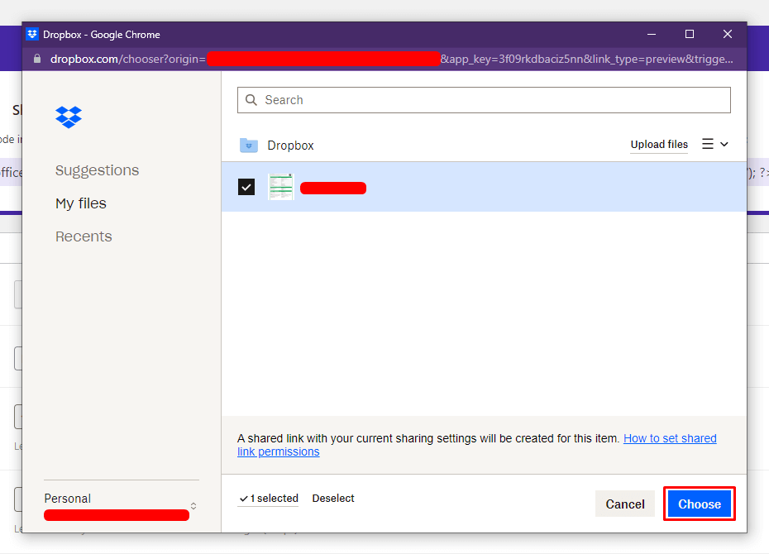
Task: Click the Dropbox folder icon in the breadcrumb
Action: coord(249,146)
